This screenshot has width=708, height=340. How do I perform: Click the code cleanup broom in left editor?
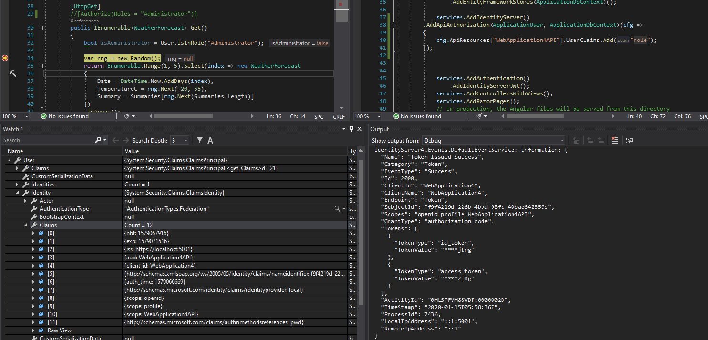click(x=126, y=116)
